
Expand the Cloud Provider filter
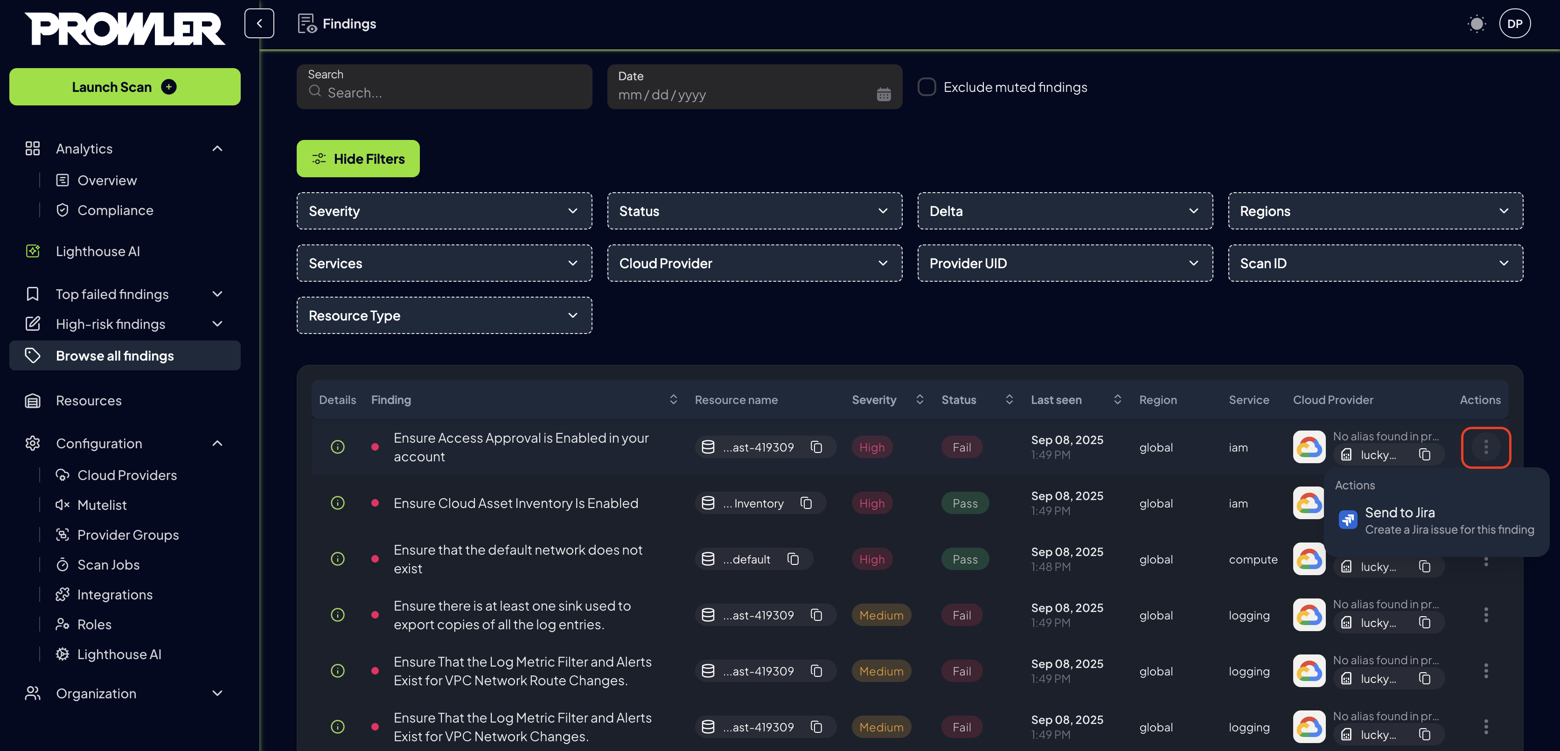pos(754,263)
